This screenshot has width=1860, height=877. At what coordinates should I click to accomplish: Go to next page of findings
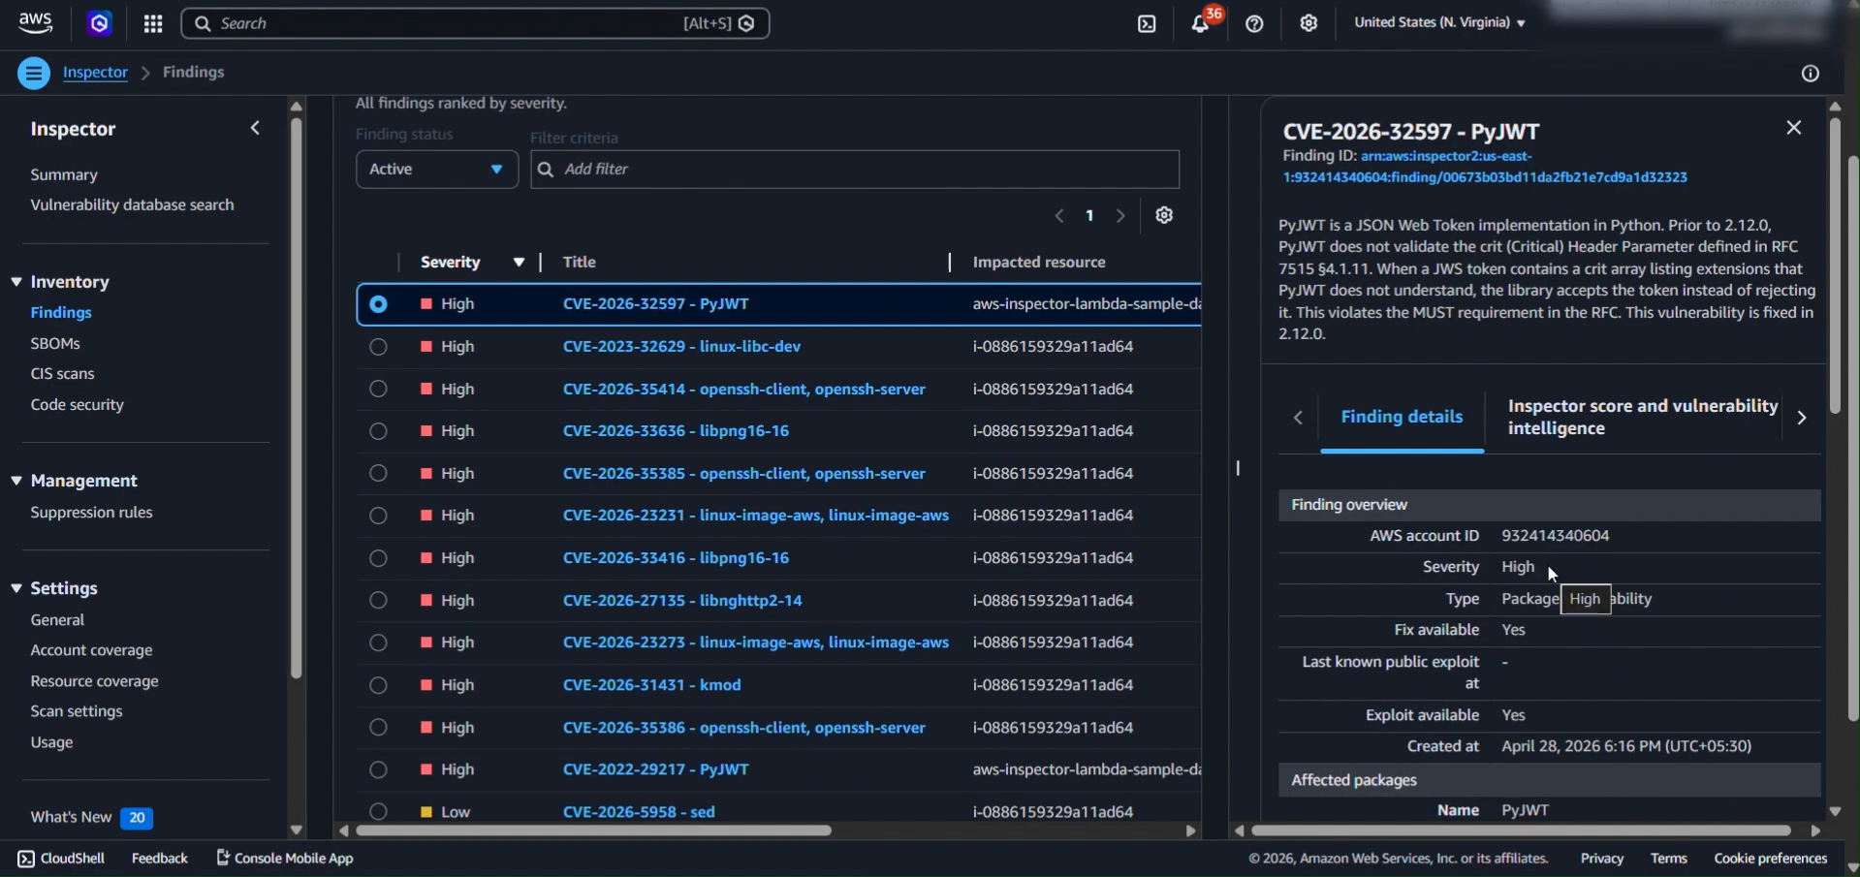coord(1120,216)
